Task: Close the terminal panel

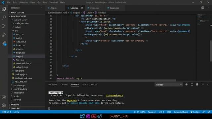Action: pos(208,85)
